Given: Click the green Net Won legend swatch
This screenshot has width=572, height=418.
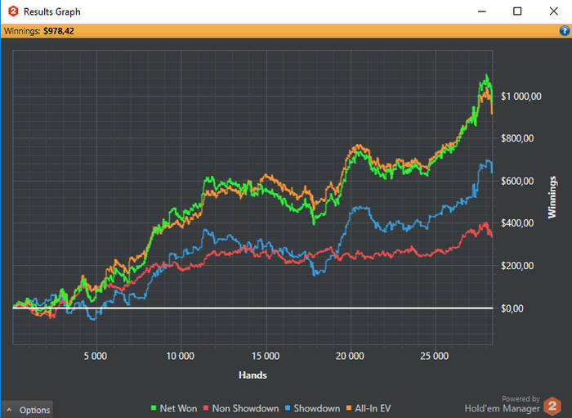Looking at the screenshot, I should tap(154, 408).
